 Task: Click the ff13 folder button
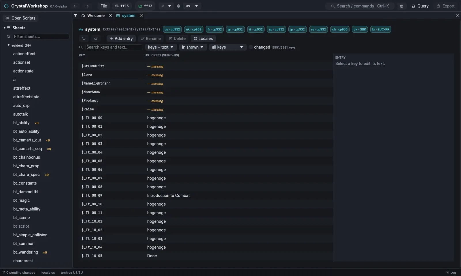pos(145,6)
